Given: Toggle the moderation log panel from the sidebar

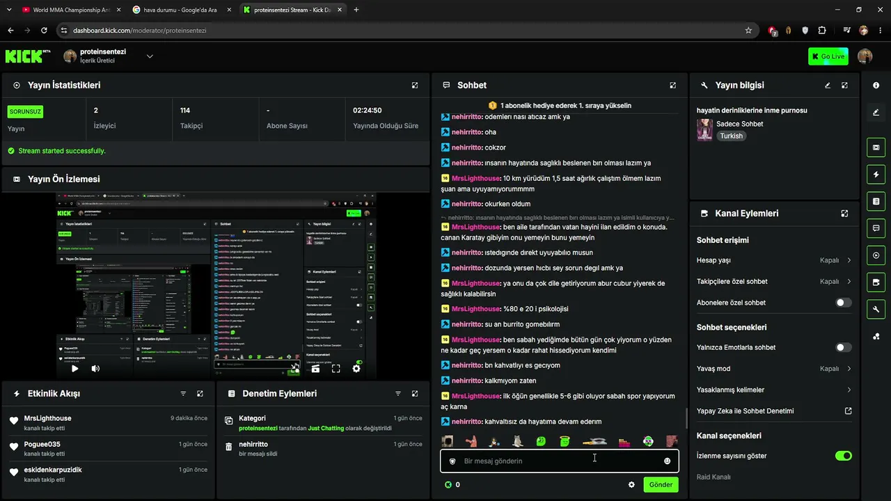Looking at the screenshot, I should [876, 201].
